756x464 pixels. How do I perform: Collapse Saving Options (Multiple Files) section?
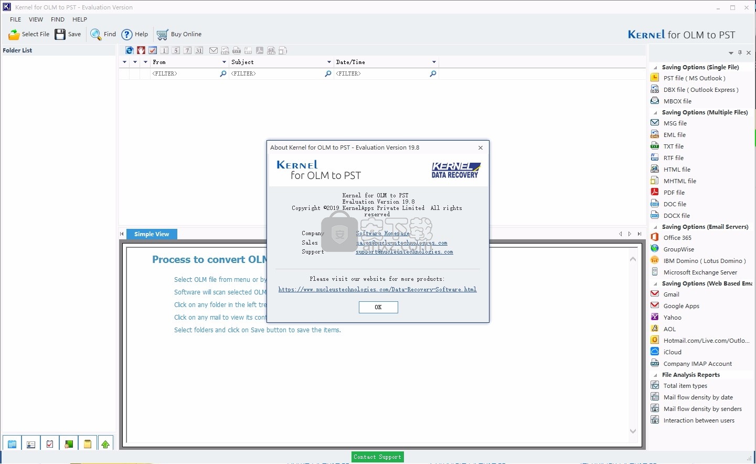[x=655, y=113]
